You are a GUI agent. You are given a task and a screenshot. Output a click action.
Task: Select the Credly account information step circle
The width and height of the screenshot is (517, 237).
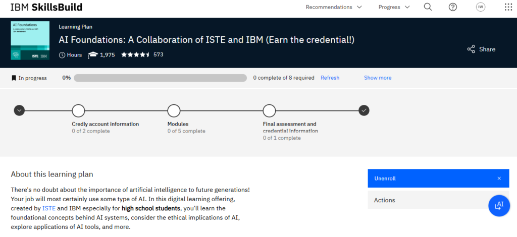pos(78,110)
